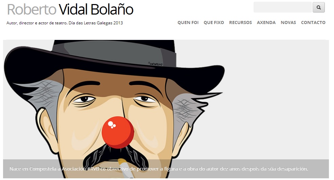Viewport: 334px width, 180px height.
Task: Click the word Roberto in the title
Action: [32, 9]
